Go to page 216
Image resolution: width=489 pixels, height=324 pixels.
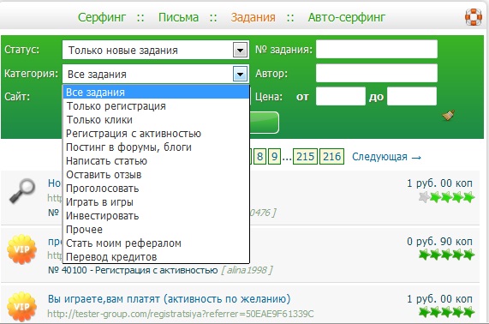pyautogui.click(x=331, y=156)
